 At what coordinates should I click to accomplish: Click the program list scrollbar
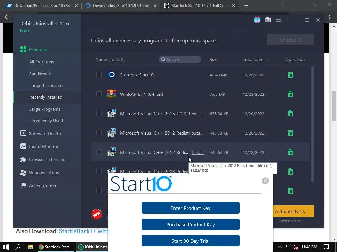pyautogui.click(x=312, y=124)
